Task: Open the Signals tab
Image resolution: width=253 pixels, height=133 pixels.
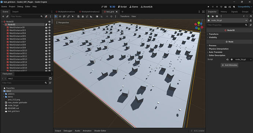Action: [234, 12]
